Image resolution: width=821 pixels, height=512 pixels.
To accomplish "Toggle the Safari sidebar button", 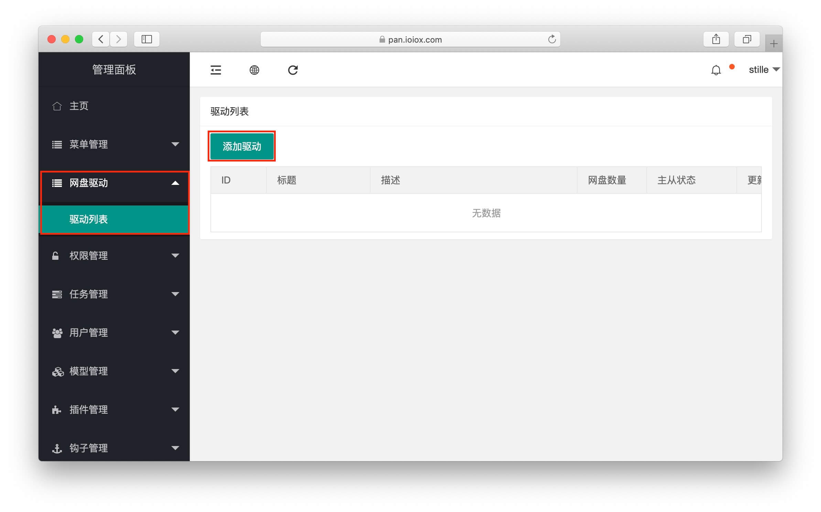I will 147,39.
